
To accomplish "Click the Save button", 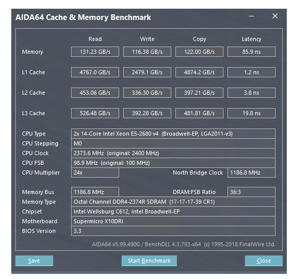I will tap(34, 261).
